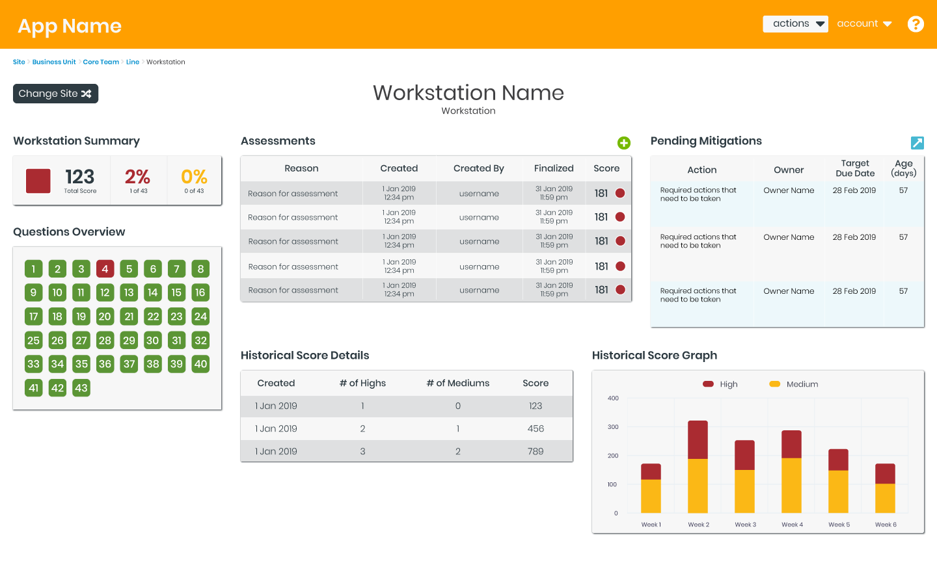This screenshot has height=585, width=937.
Task: Expand the account menu
Action: [863, 24]
